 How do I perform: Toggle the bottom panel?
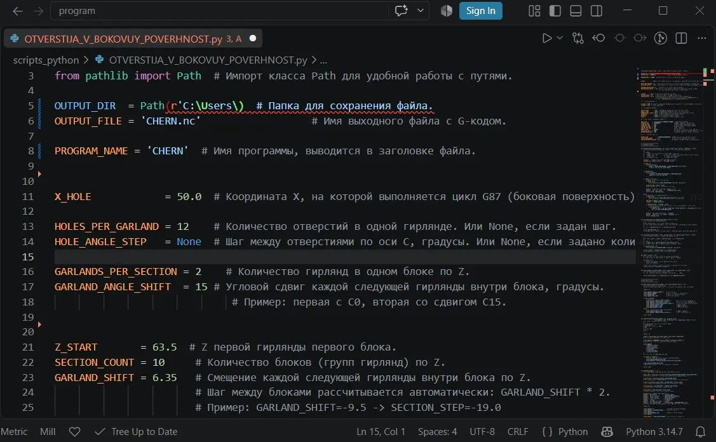tap(576, 11)
